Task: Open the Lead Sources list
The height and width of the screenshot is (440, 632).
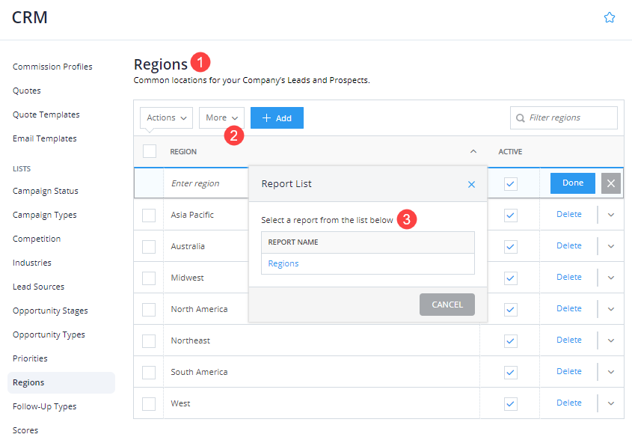Action: [38, 287]
